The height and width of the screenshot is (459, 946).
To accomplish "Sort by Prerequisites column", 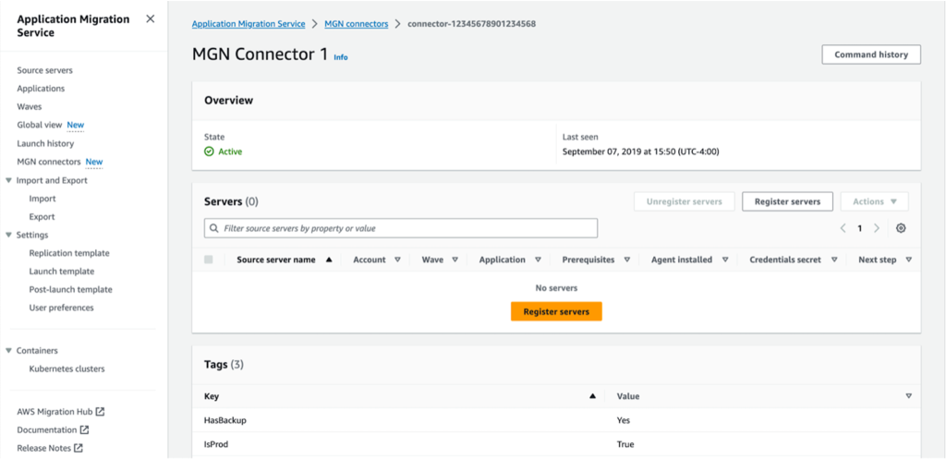I will pyautogui.click(x=627, y=260).
